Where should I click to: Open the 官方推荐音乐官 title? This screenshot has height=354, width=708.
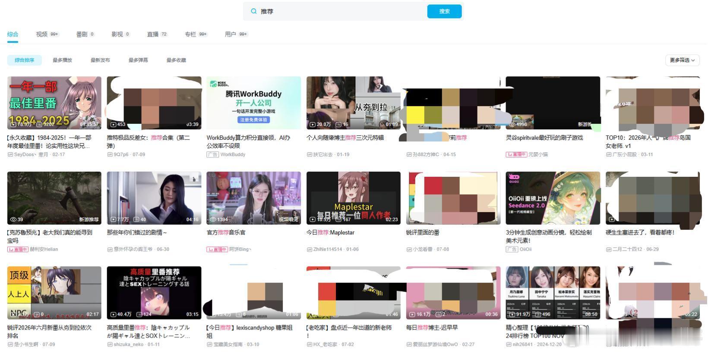226,232
